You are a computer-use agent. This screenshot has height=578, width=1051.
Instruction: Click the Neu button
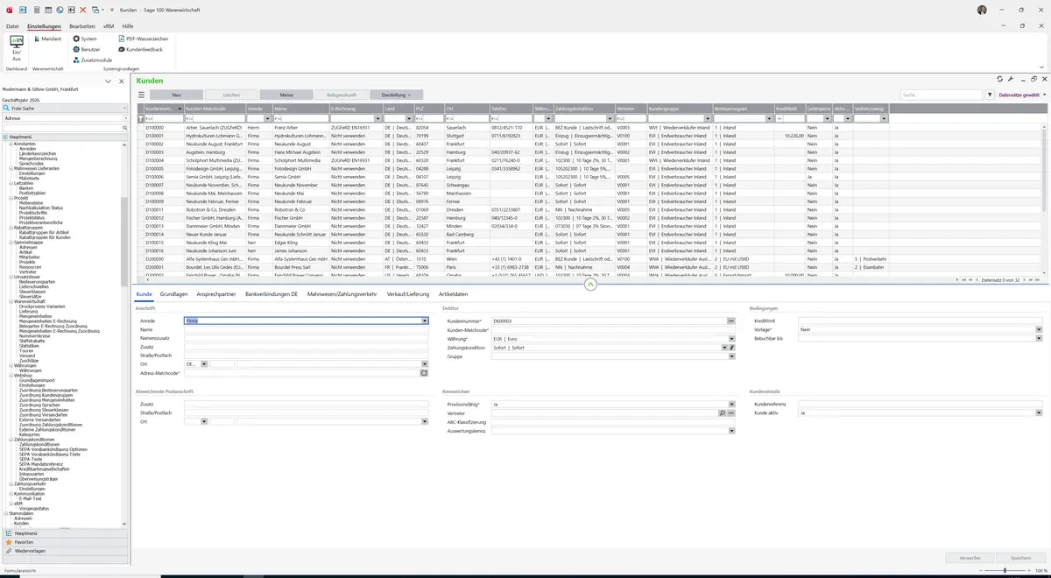point(176,95)
